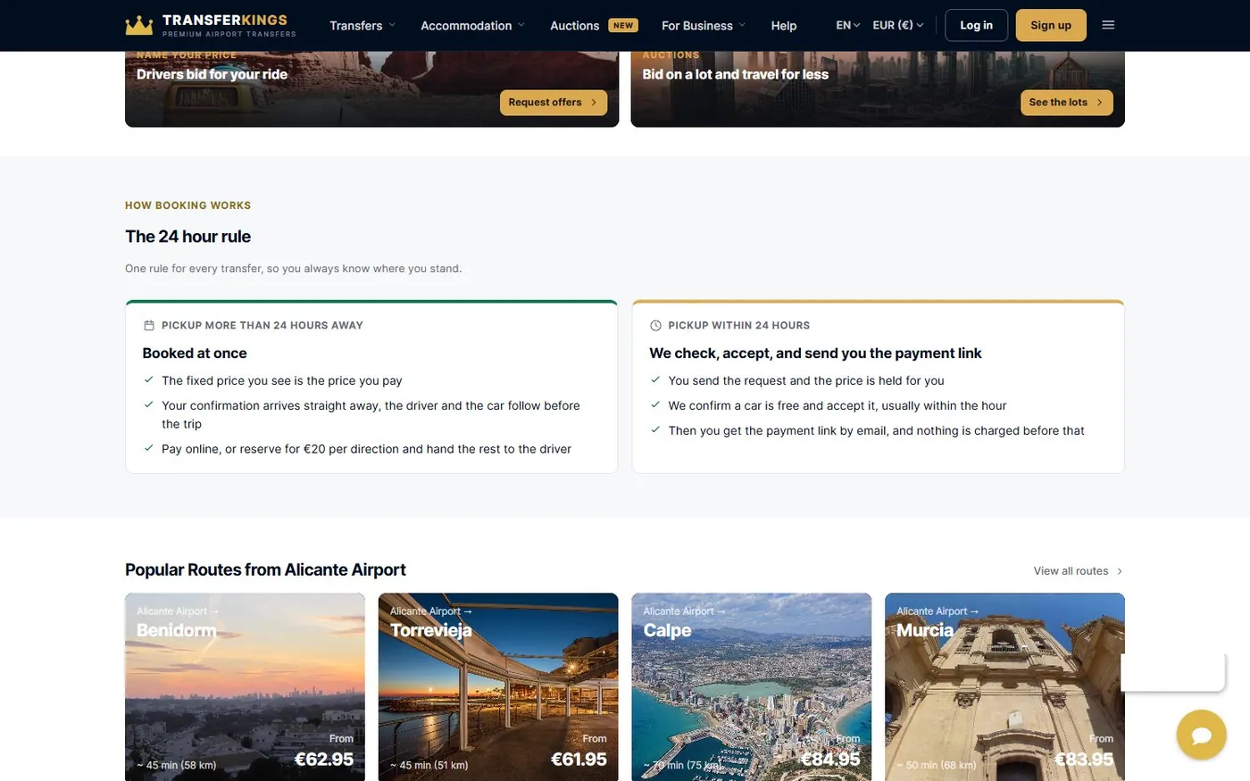Click the 'Booked at once' heading
Image resolution: width=1250 pixels, height=781 pixels.
(x=195, y=353)
